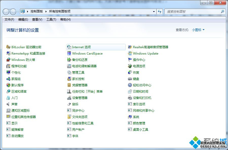Viewport: 228px width, 150px height.
Task: Click the 程序和功能 icon
Action: 8,66
